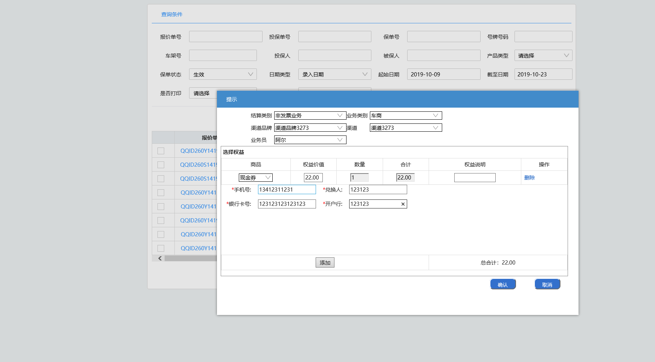The width and height of the screenshot is (655, 362).
Task: Expand the 保单状态 dropdown showing 生效
Action: pyautogui.click(x=223, y=75)
